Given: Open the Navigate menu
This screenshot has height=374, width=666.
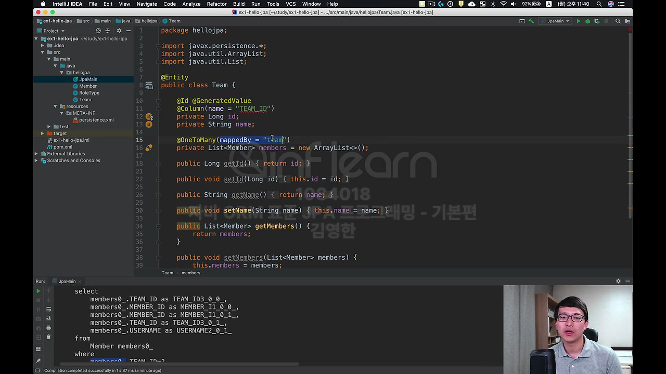Looking at the screenshot, I should 147,4.
